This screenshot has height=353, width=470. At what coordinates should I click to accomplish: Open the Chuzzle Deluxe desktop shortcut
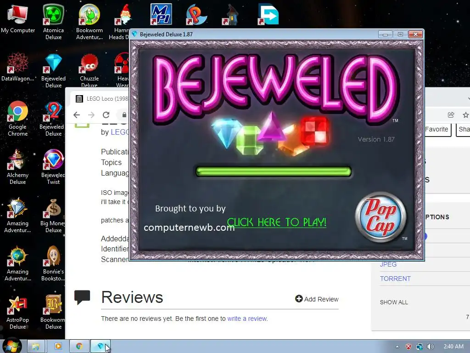(90, 70)
